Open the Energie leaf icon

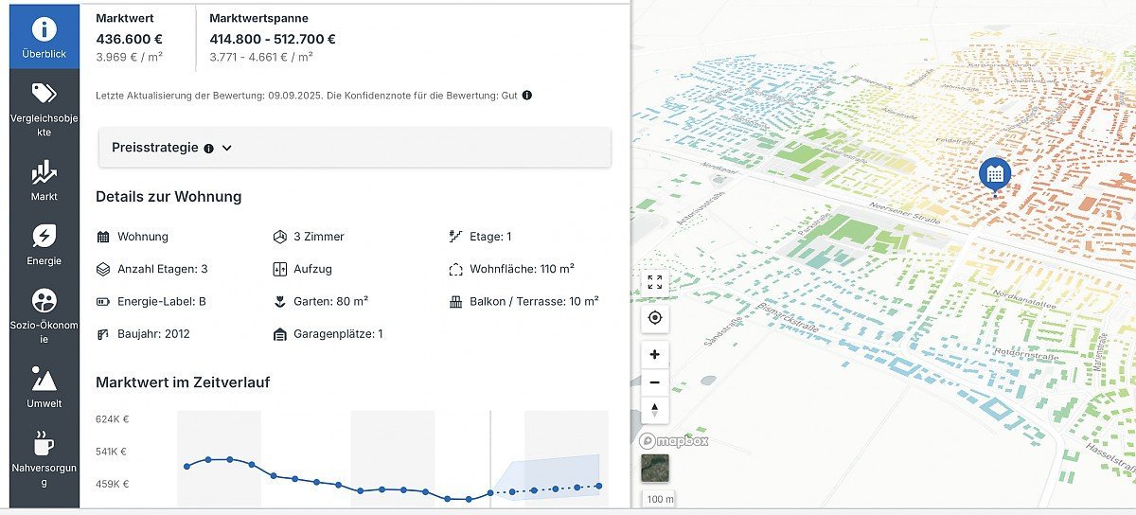[x=44, y=237]
